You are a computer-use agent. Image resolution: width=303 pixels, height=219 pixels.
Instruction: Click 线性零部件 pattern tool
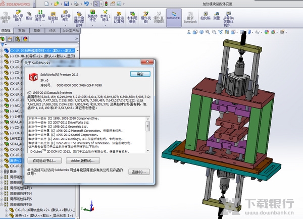[40, 16]
